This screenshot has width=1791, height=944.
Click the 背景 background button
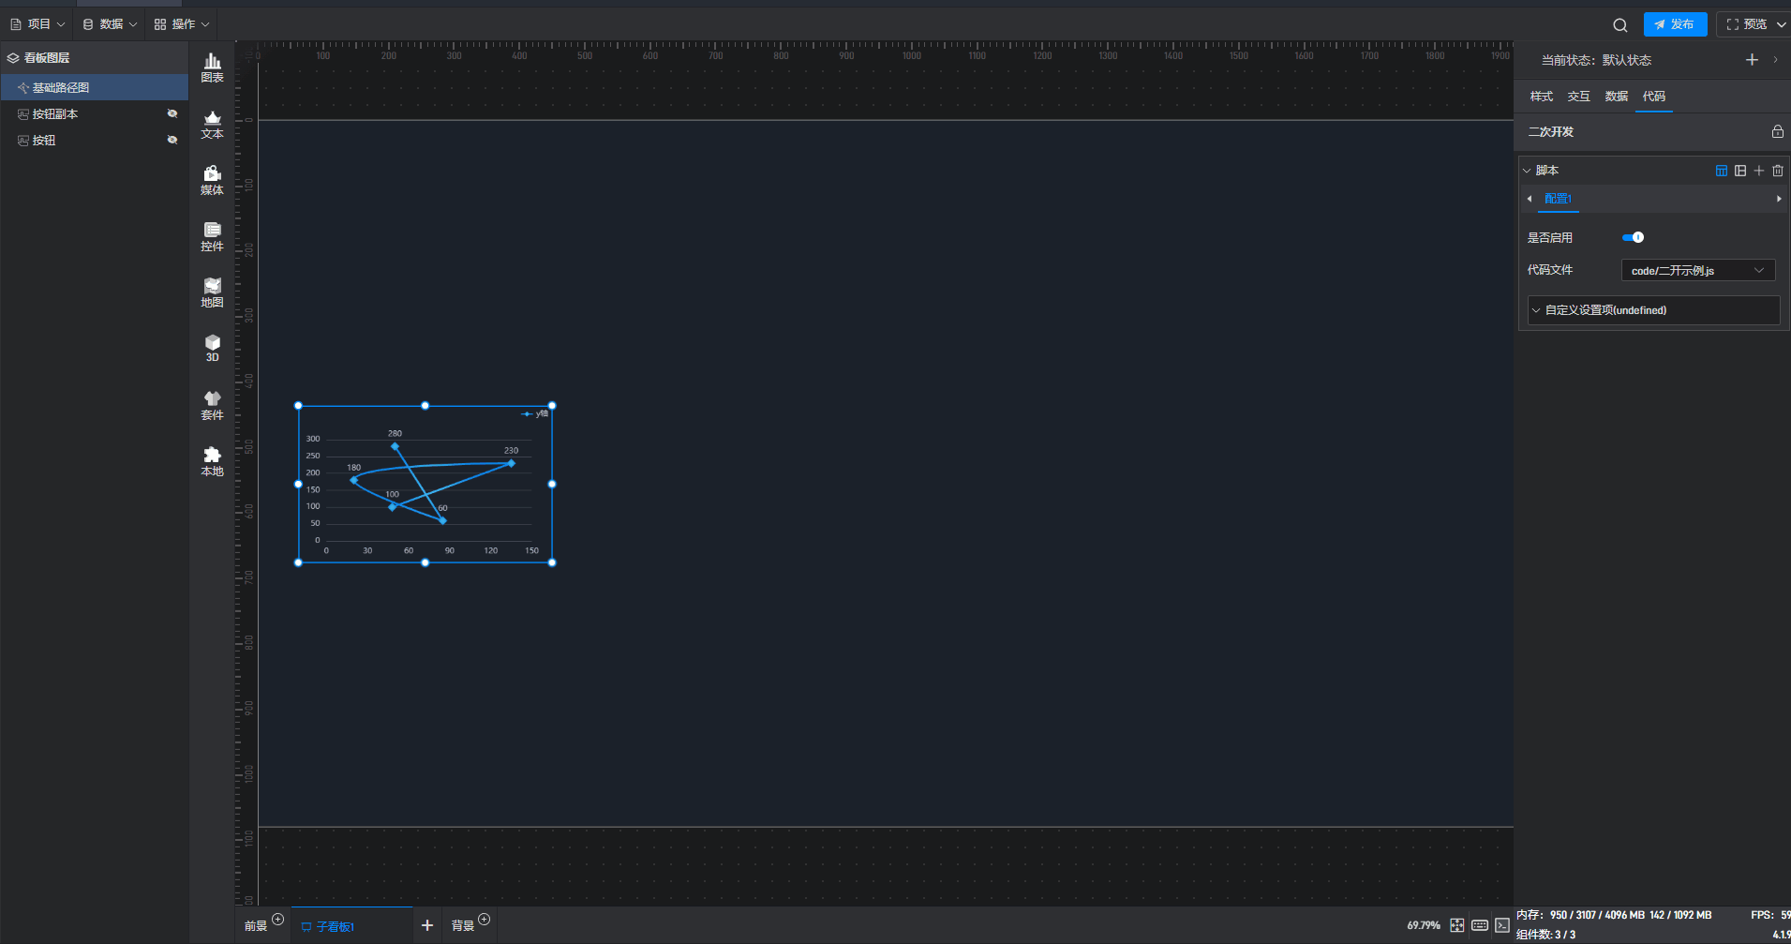coord(463,926)
